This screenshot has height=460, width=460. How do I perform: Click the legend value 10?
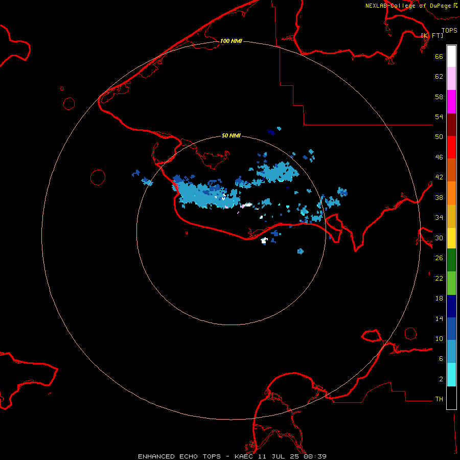pos(439,338)
